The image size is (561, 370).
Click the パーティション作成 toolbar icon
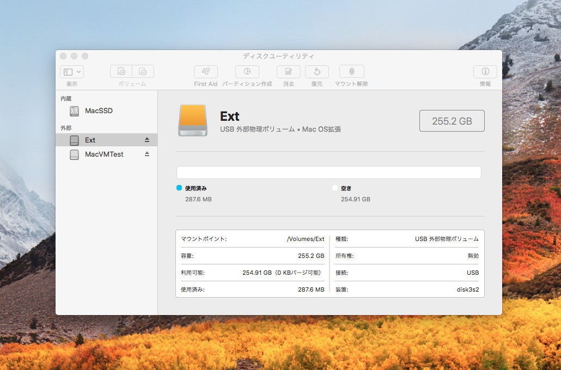(247, 72)
